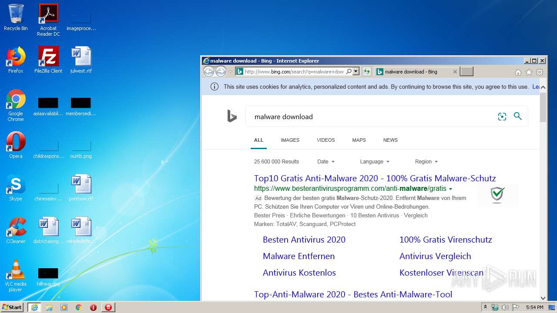557x313 pixels.
Task: Open the VLC media player shortcut
Action: pyautogui.click(x=16, y=276)
